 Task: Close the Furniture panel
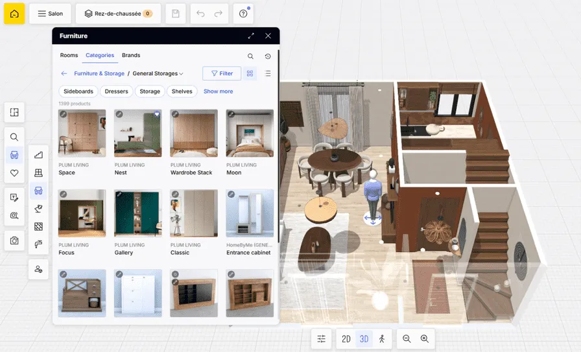268,36
